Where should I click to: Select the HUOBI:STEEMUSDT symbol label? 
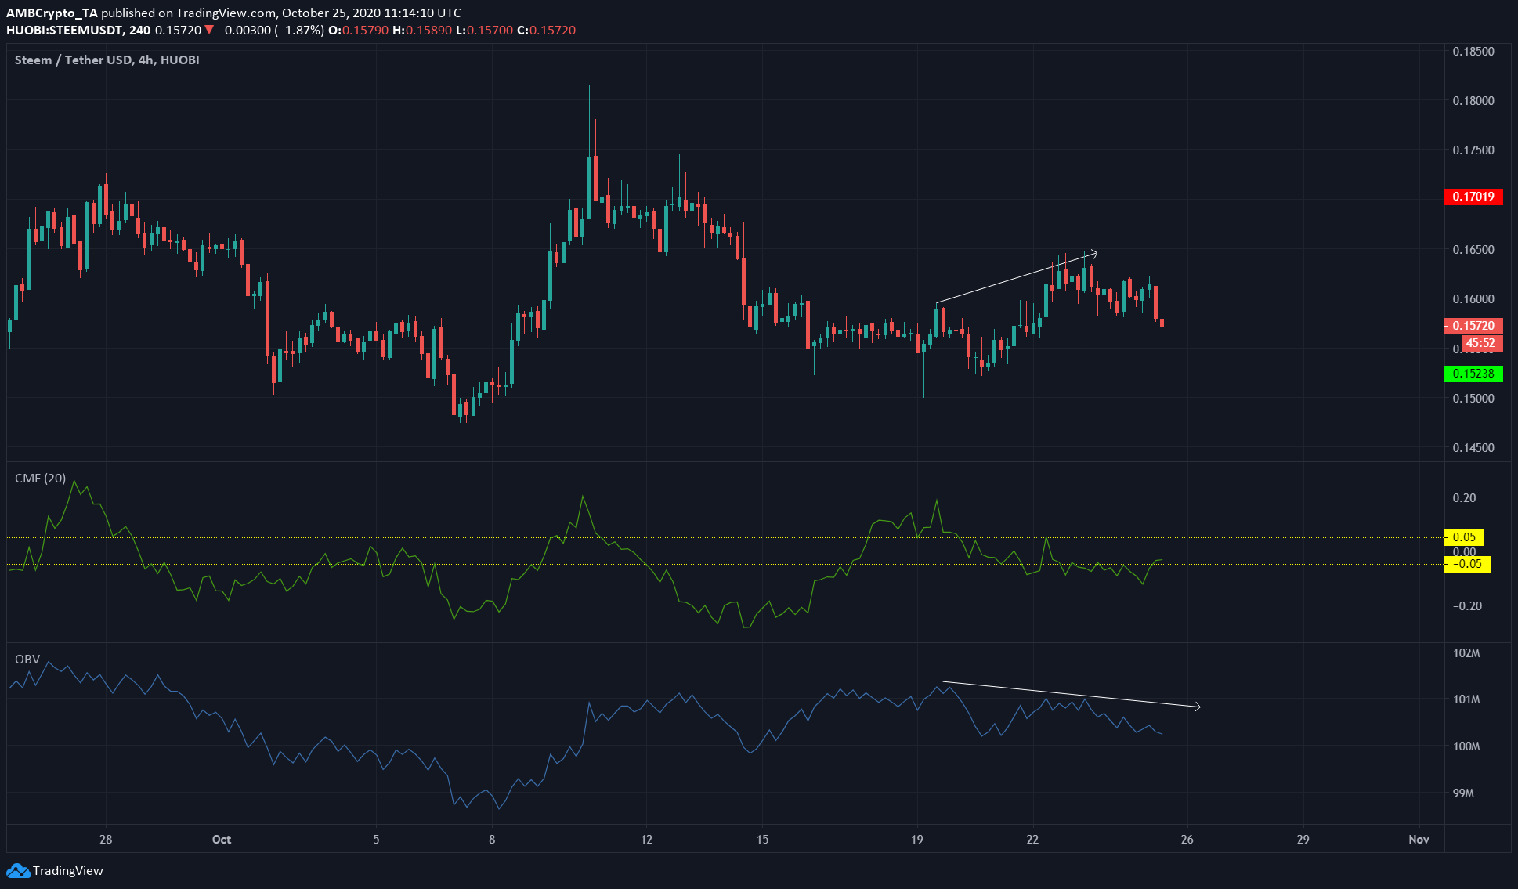(x=64, y=31)
